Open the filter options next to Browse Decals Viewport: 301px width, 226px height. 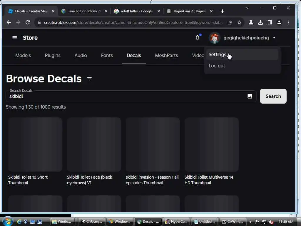[89, 79]
